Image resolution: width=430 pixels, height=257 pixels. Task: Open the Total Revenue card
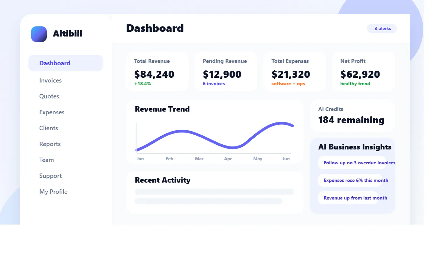point(157,71)
